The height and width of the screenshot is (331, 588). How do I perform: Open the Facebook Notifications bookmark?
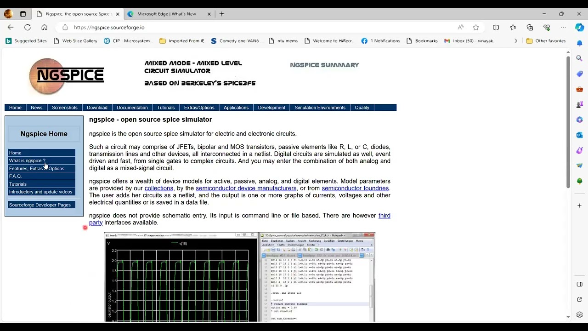tap(380, 41)
